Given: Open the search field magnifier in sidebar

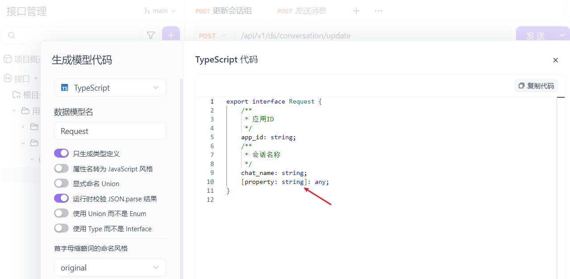Looking at the screenshot, I should pyautogui.click(x=11, y=35).
